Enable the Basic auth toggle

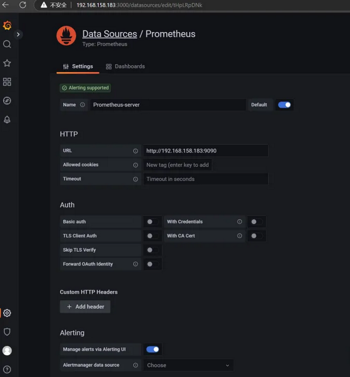152,222
